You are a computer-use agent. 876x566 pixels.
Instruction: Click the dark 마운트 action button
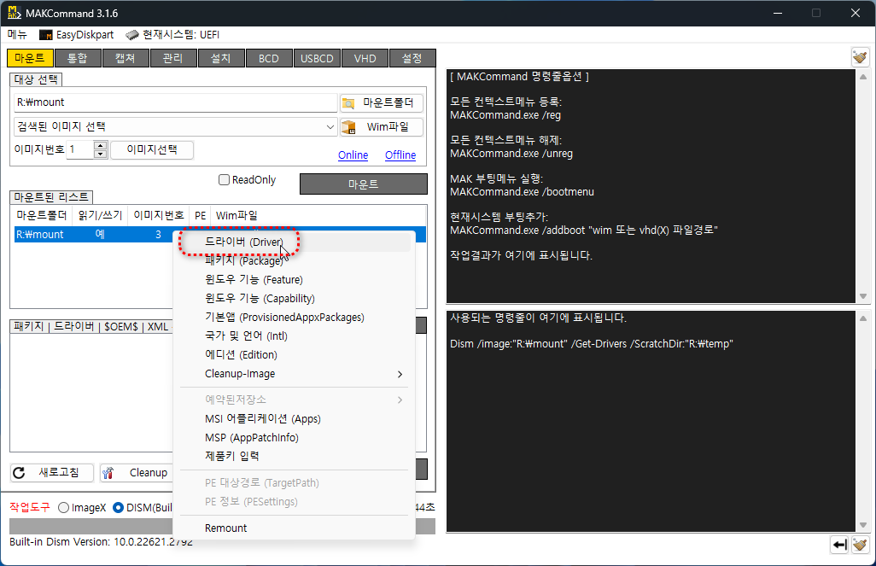click(363, 184)
